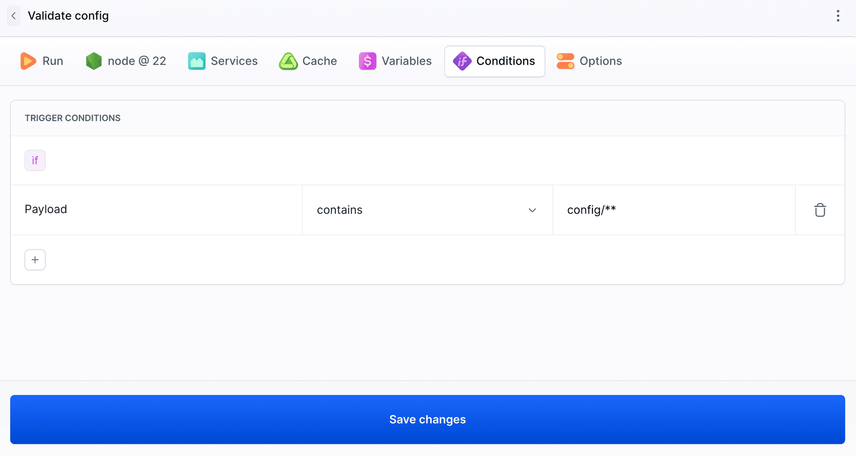
Task: Click the Payload condition field
Action: (x=156, y=210)
